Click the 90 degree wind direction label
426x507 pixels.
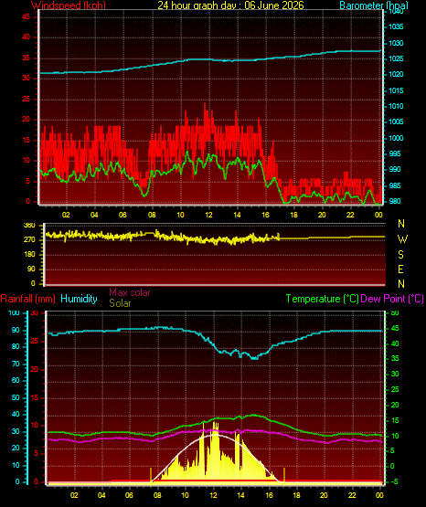31,269
